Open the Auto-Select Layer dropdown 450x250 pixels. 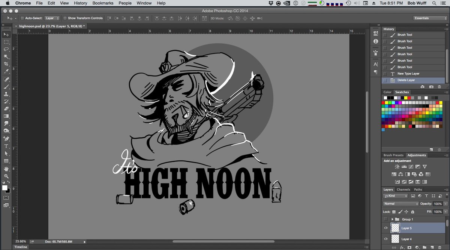[x=52, y=18]
